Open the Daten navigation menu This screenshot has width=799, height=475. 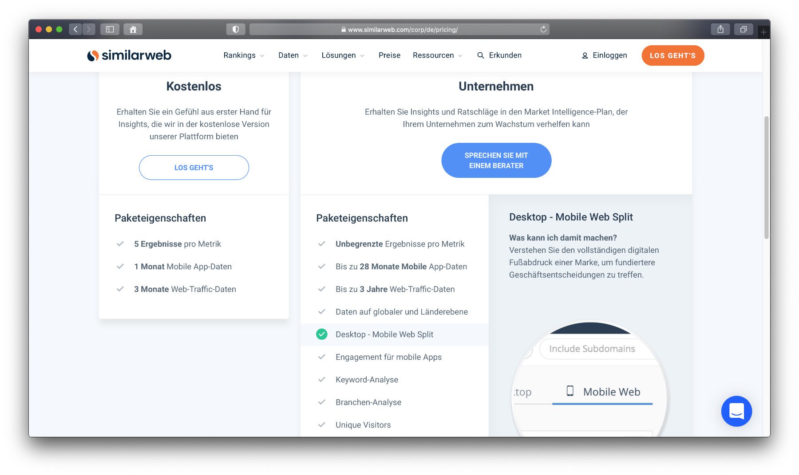click(x=293, y=55)
